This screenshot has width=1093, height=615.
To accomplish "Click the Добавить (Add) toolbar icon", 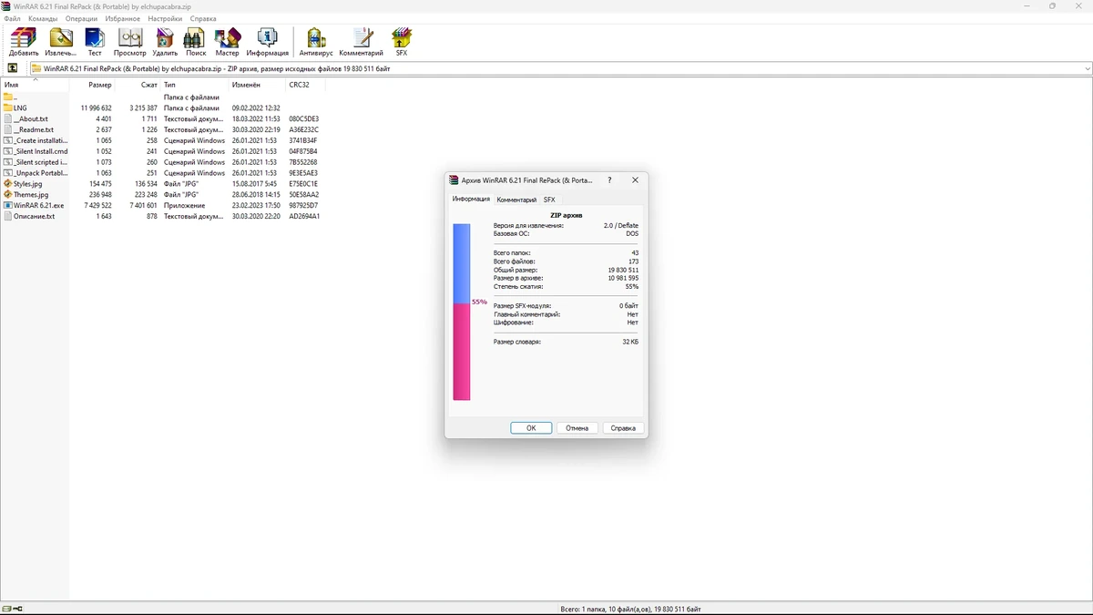I will point(24,38).
